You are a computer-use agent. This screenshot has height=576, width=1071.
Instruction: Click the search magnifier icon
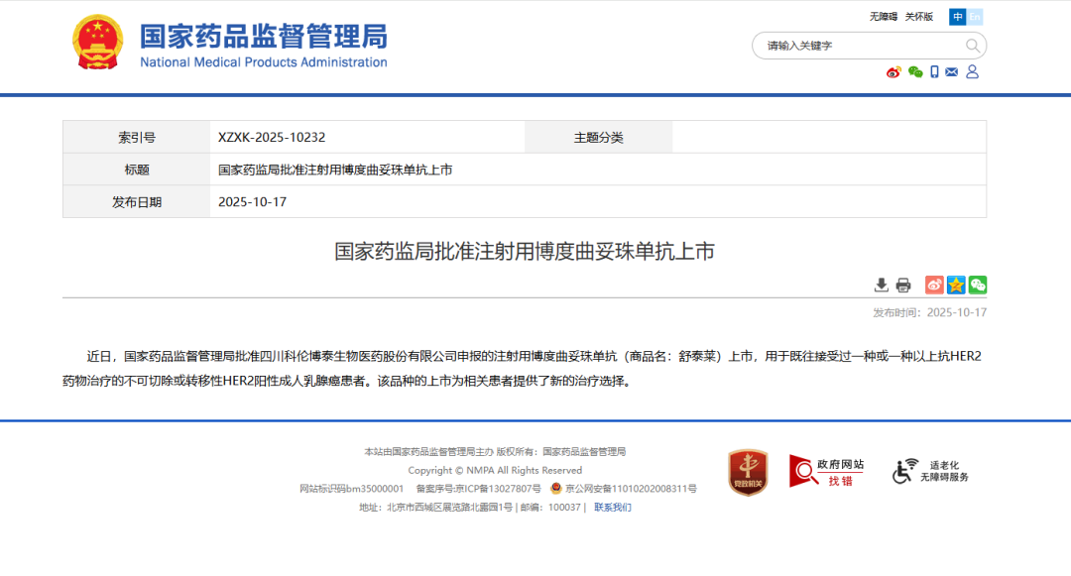click(x=972, y=46)
